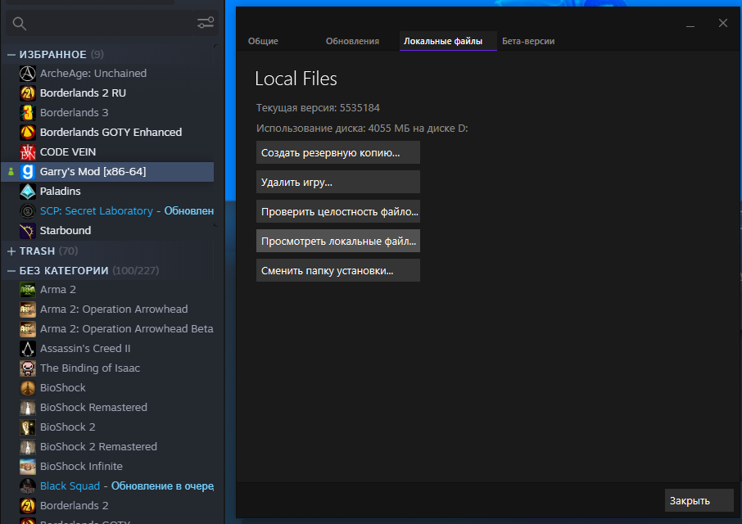Expand the TRASH category
The image size is (742, 524).
pos(11,251)
